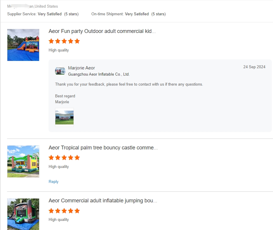Enlarge the factory team photo in the reply
Image resolution: width=273 pixels, height=230 pixels.
tap(64, 117)
